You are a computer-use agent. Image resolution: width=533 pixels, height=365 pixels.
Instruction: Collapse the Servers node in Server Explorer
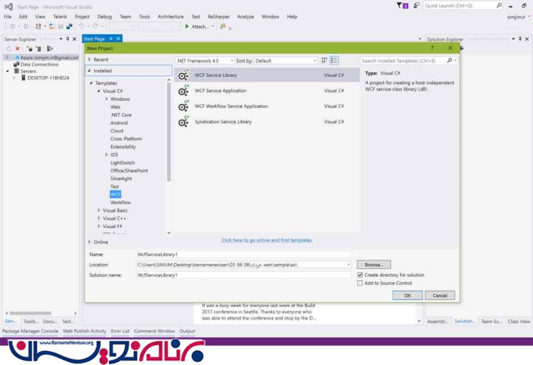(7, 71)
